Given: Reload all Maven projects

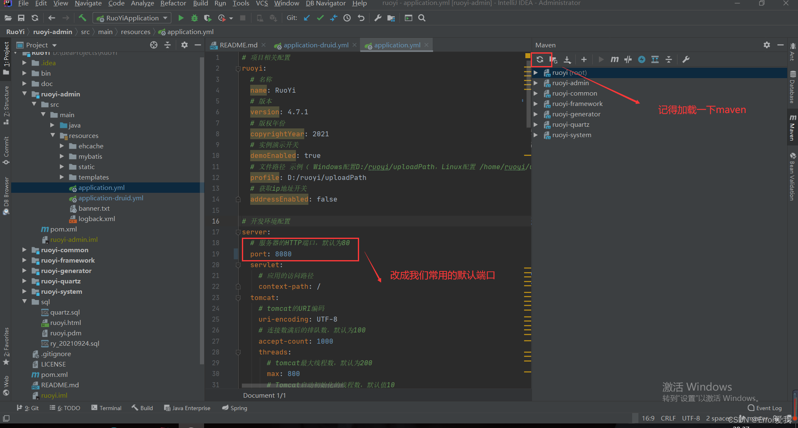Looking at the screenshot, I should tap(539, 59).
